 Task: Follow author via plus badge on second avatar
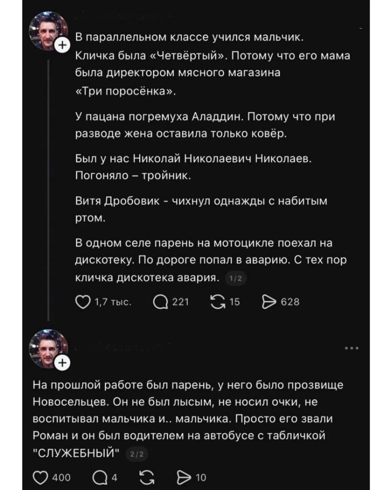point(62,363)
